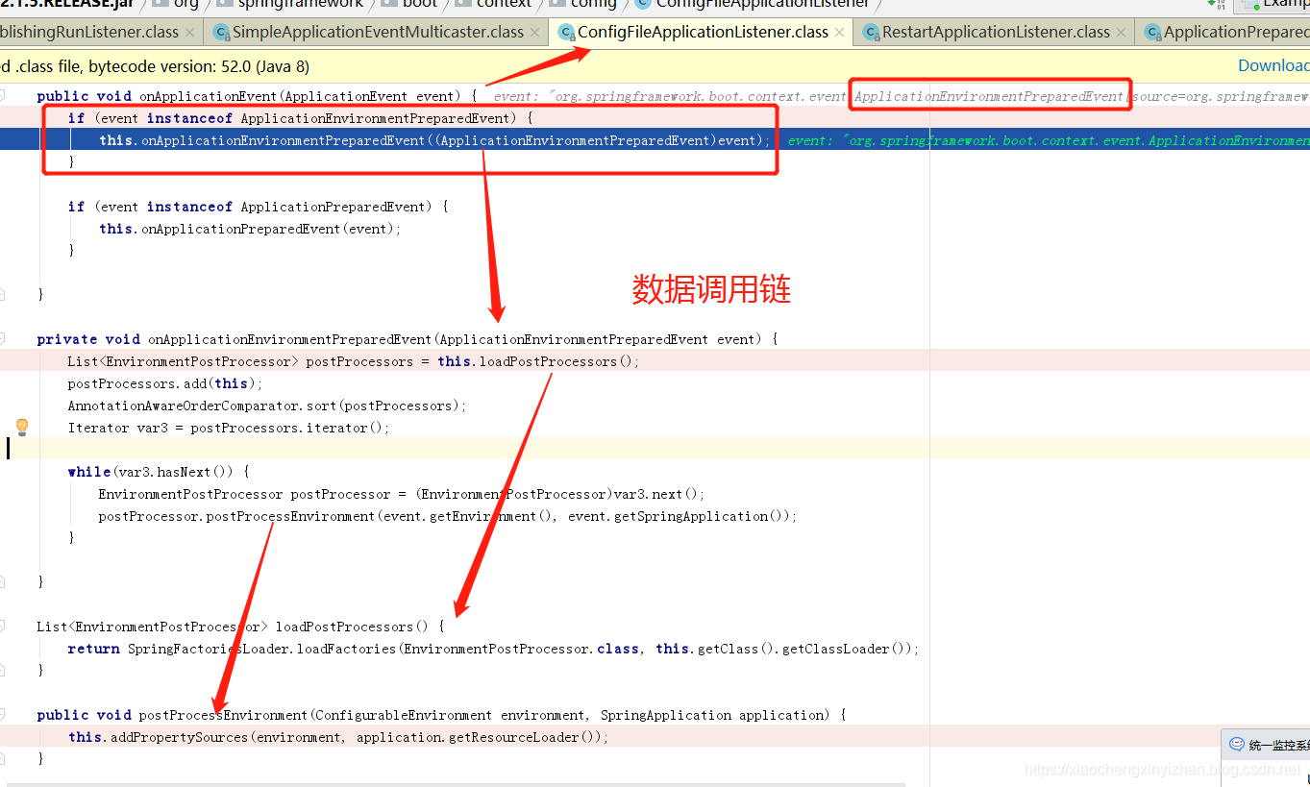Click the class icon on the ApplicationPrepared tab
This screenshot has width=1310, height=787.
click(x=1152, y=33)
